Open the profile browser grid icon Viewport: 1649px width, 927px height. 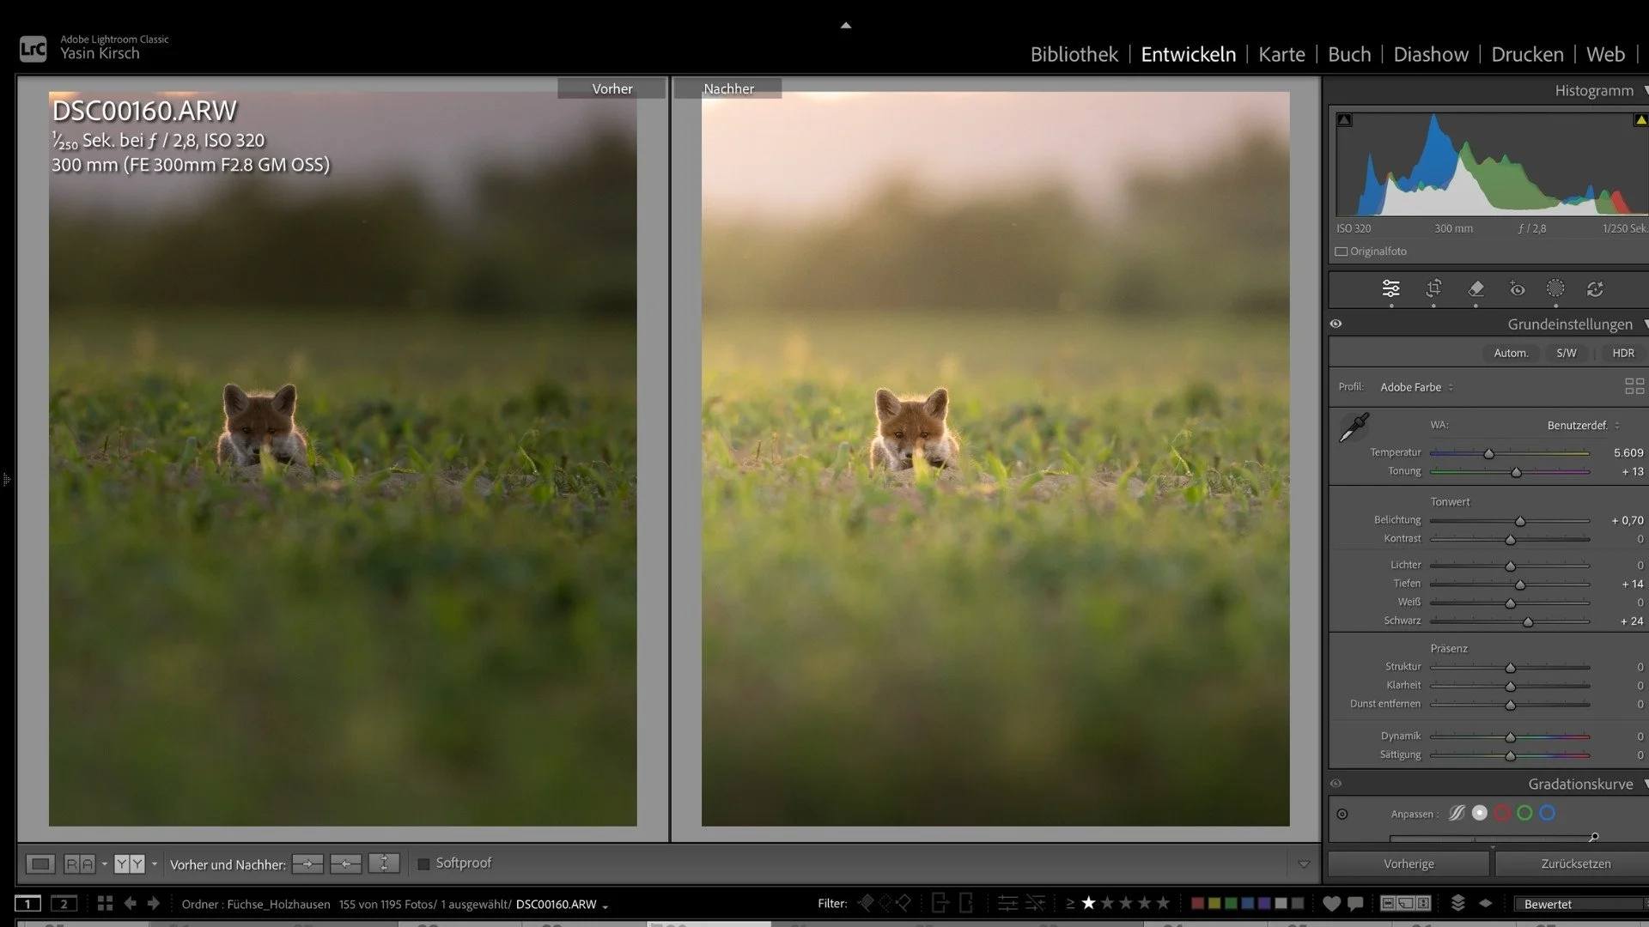click(1634, 386)
